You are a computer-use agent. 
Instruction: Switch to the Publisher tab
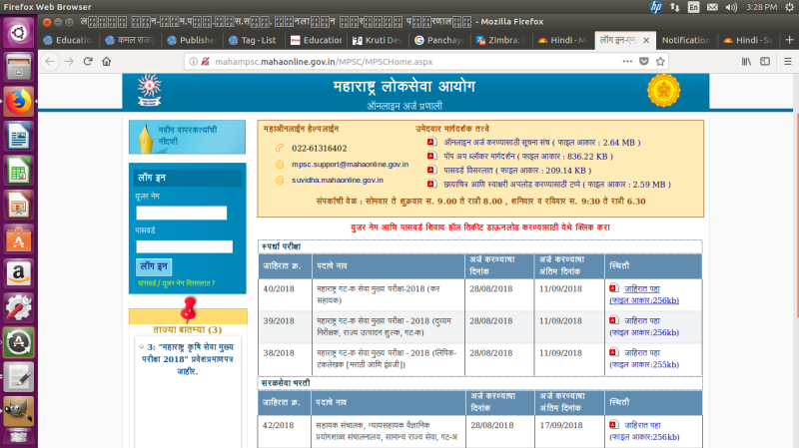191,40
